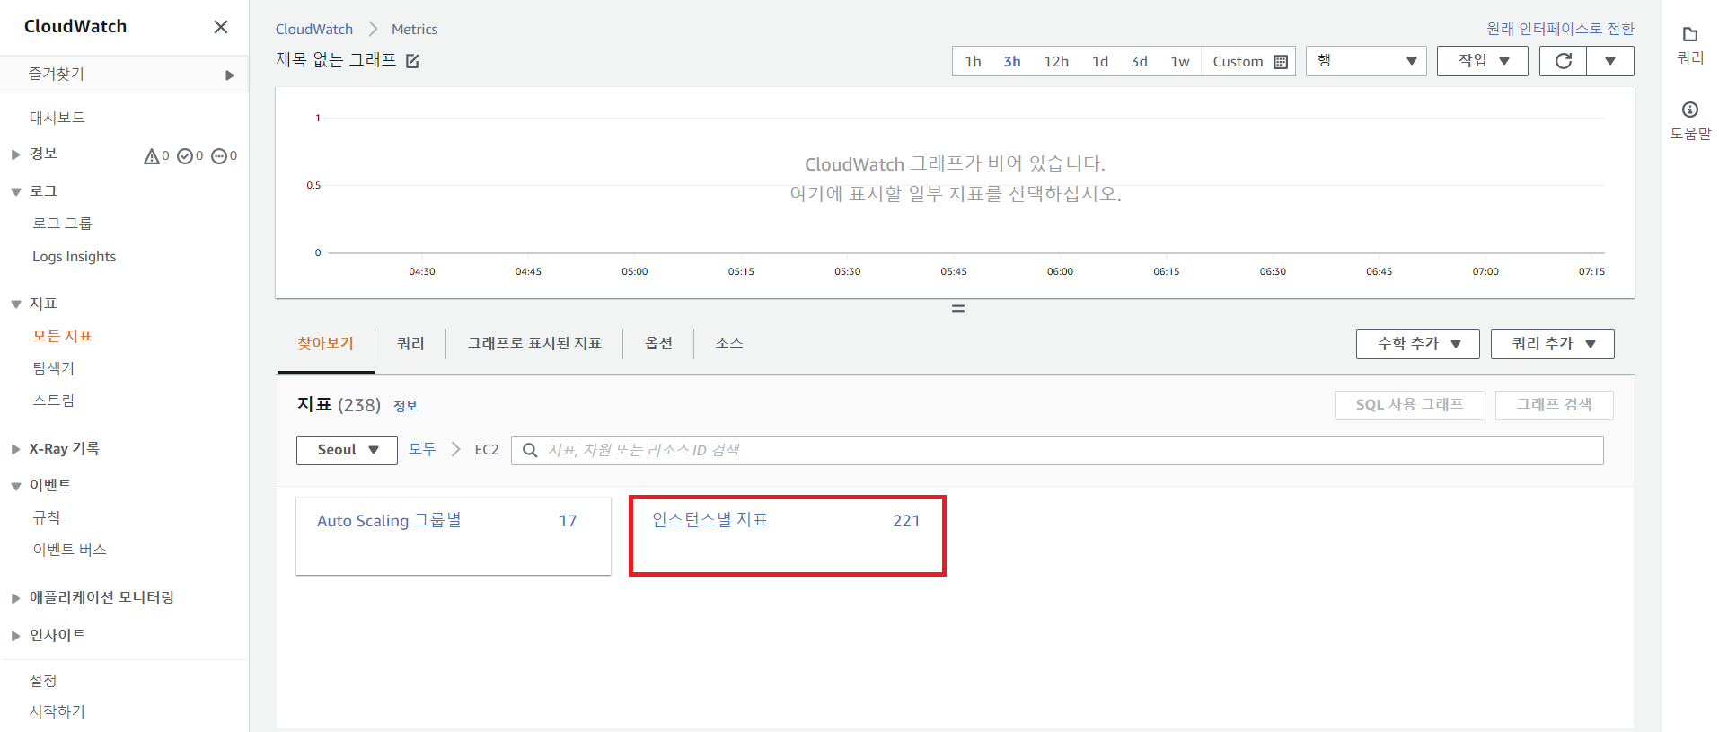The image size is (1719, 732).
Task: Click the graph pane resize handle icon
Action: [x=958, y=308]
